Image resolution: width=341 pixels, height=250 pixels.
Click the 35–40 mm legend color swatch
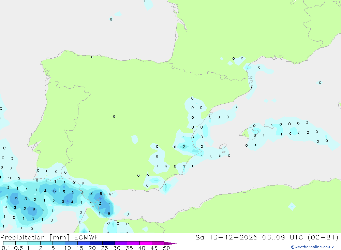pos(133,243)
